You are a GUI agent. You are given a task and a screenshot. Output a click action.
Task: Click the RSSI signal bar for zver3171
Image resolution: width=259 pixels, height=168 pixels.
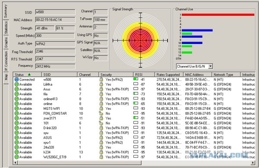tap(136, 118)
